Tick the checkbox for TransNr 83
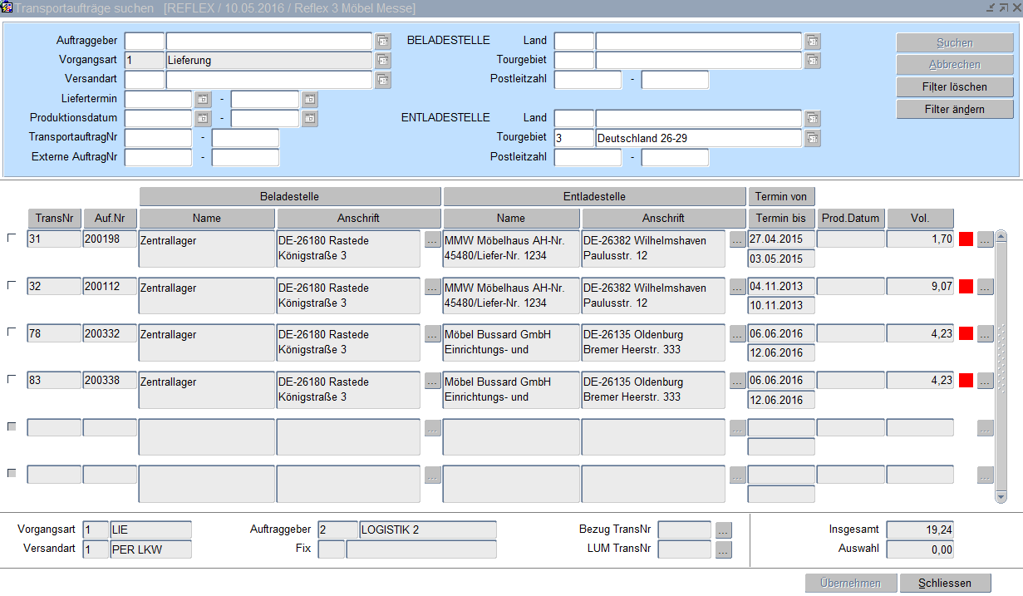 [x=12, y=379]
